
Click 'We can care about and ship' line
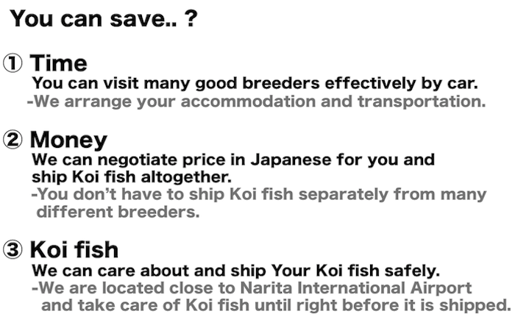(x=236, y=271)
